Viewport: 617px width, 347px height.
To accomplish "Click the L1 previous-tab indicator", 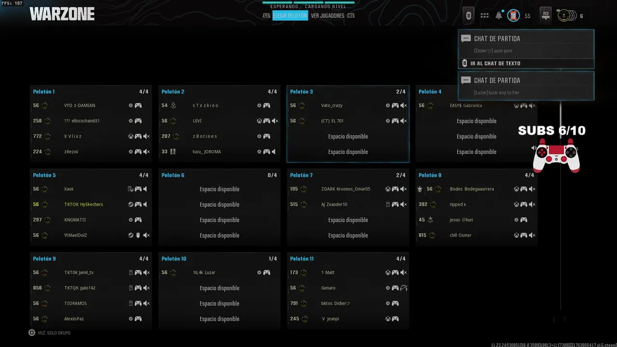I will click(266, 15).
